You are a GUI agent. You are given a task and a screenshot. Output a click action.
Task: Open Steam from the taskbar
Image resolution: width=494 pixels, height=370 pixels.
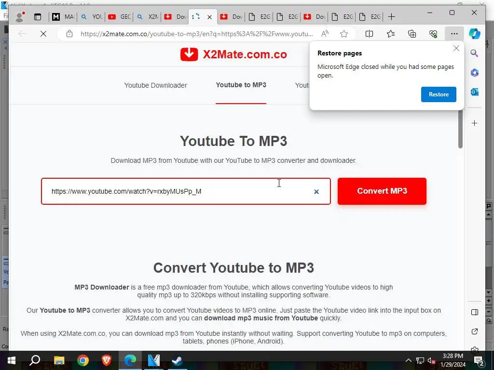178,360
